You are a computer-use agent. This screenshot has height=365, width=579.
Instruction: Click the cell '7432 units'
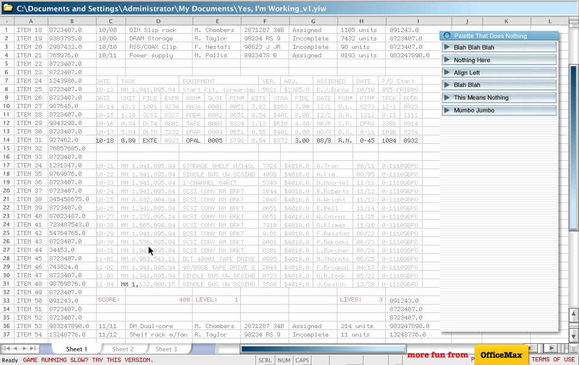(361, 39)
